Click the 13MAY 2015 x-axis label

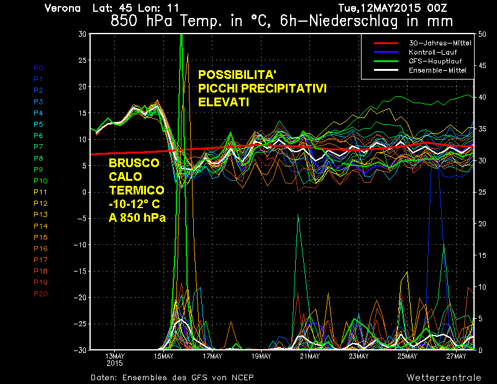(115, 360)
